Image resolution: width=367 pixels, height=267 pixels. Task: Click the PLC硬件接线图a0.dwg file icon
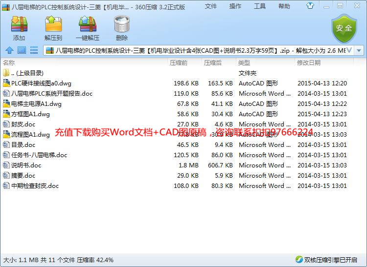point(6,83)
